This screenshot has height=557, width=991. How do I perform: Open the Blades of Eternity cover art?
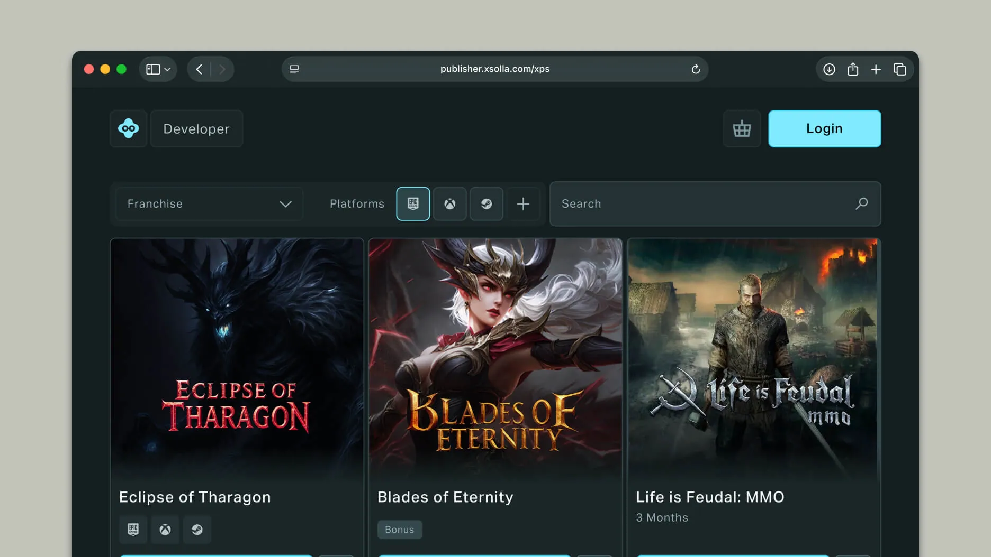coord(495,359)
